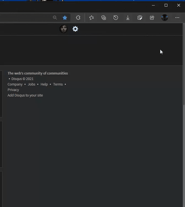Show browsing History

[116, 18]
